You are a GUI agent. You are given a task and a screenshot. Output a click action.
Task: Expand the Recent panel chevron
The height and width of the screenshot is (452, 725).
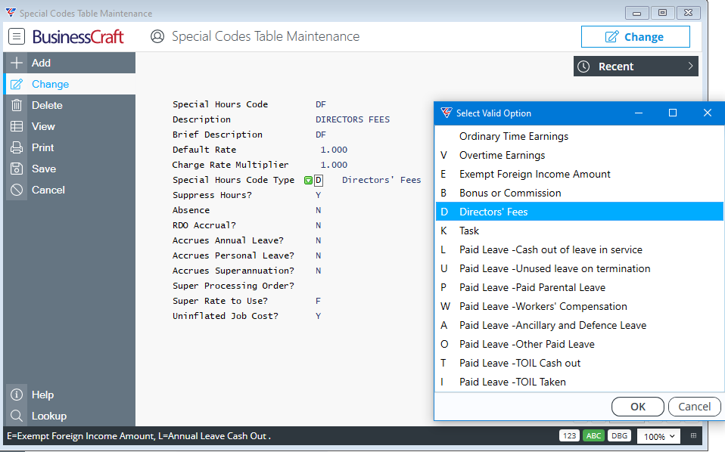[x=690, y=66]
